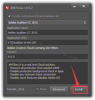This screenshot has width=95, height=100.
Task: Click the Adobe Creative Cloud Licensing Identifiers label
Action: tap(33, 48)
